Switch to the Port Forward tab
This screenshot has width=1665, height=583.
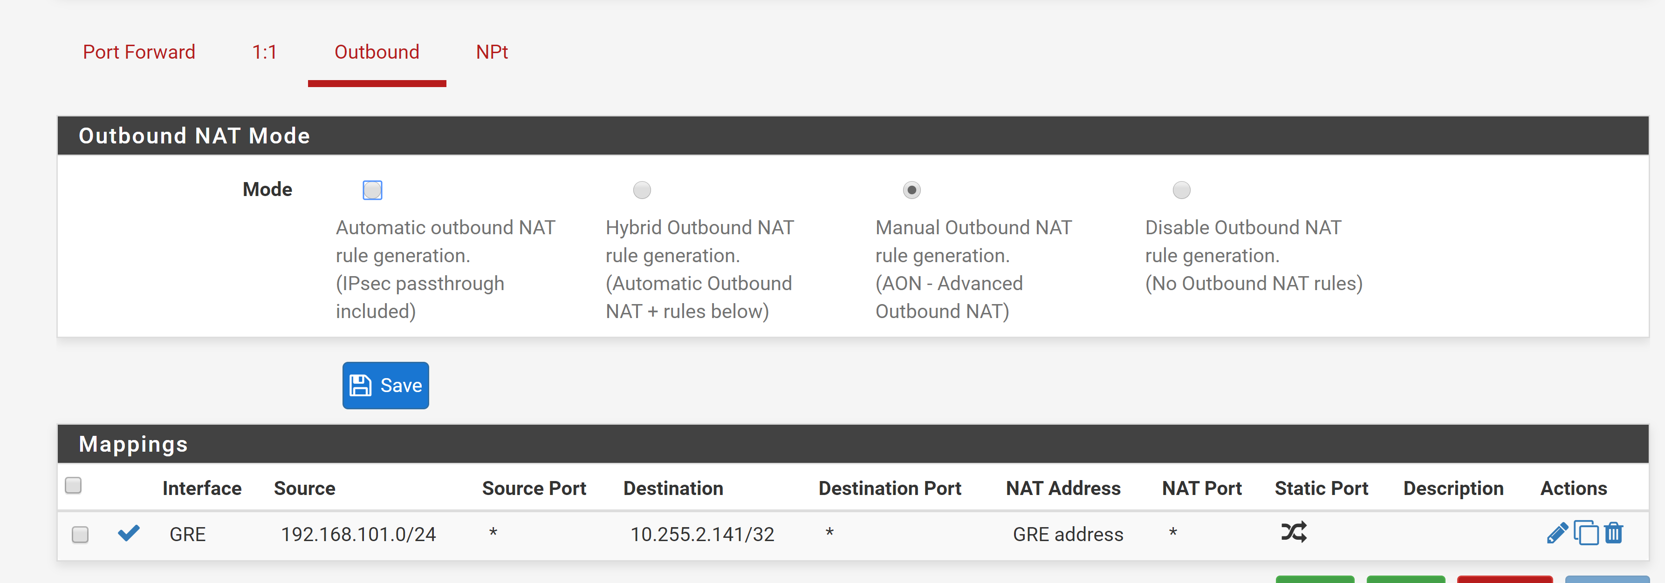(x=139, y=52)
